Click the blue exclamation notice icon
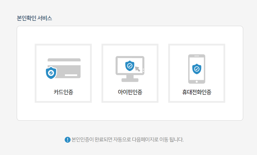257x155 pixels. click(x=68, y=140)
